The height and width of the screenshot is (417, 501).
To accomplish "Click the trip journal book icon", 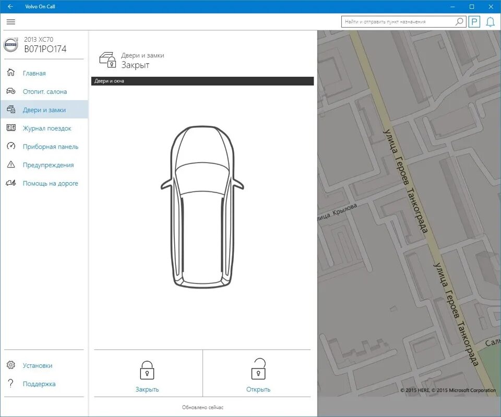I will (x=11, y=128).
